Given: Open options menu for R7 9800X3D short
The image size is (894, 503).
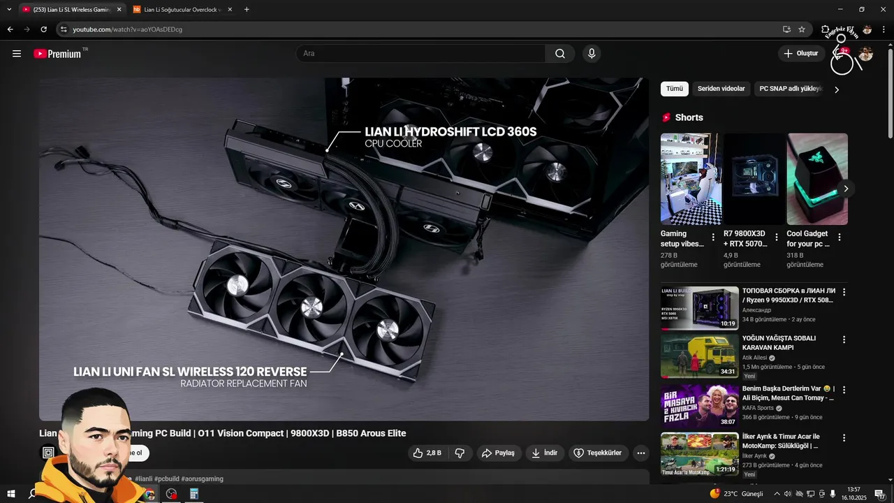Looking at the screenshot, I should pyautogui.click(x=776, y=238).
